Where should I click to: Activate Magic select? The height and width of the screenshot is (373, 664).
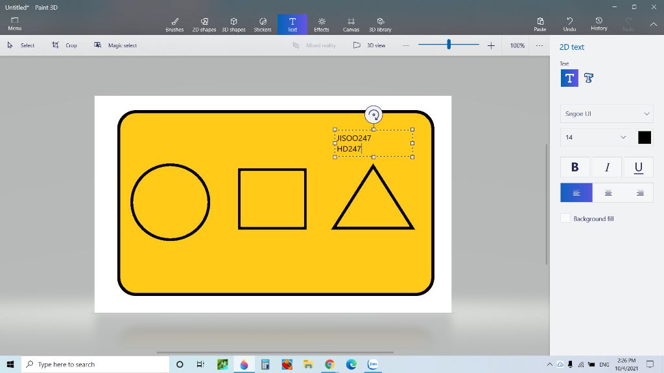(115, 45)
